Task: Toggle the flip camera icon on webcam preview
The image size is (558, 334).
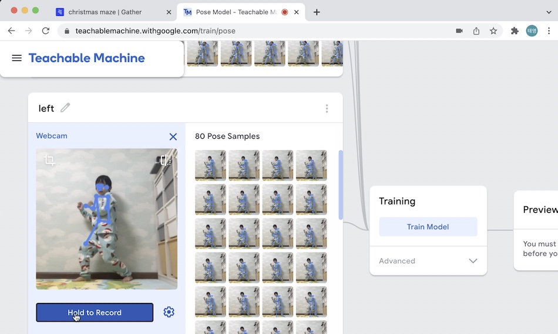Action: pyautogui.click(x=166, y=160)
